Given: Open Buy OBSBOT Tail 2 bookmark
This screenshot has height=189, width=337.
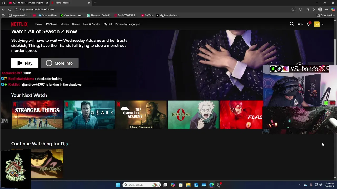Looking at the screenshot, I should [x=126, y=15].
